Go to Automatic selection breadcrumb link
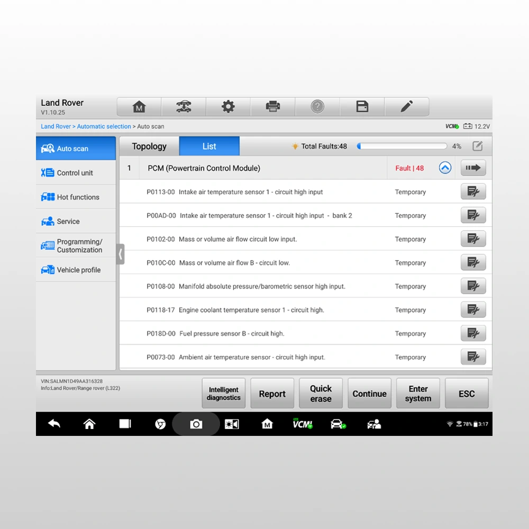 (x=104, y=126)
